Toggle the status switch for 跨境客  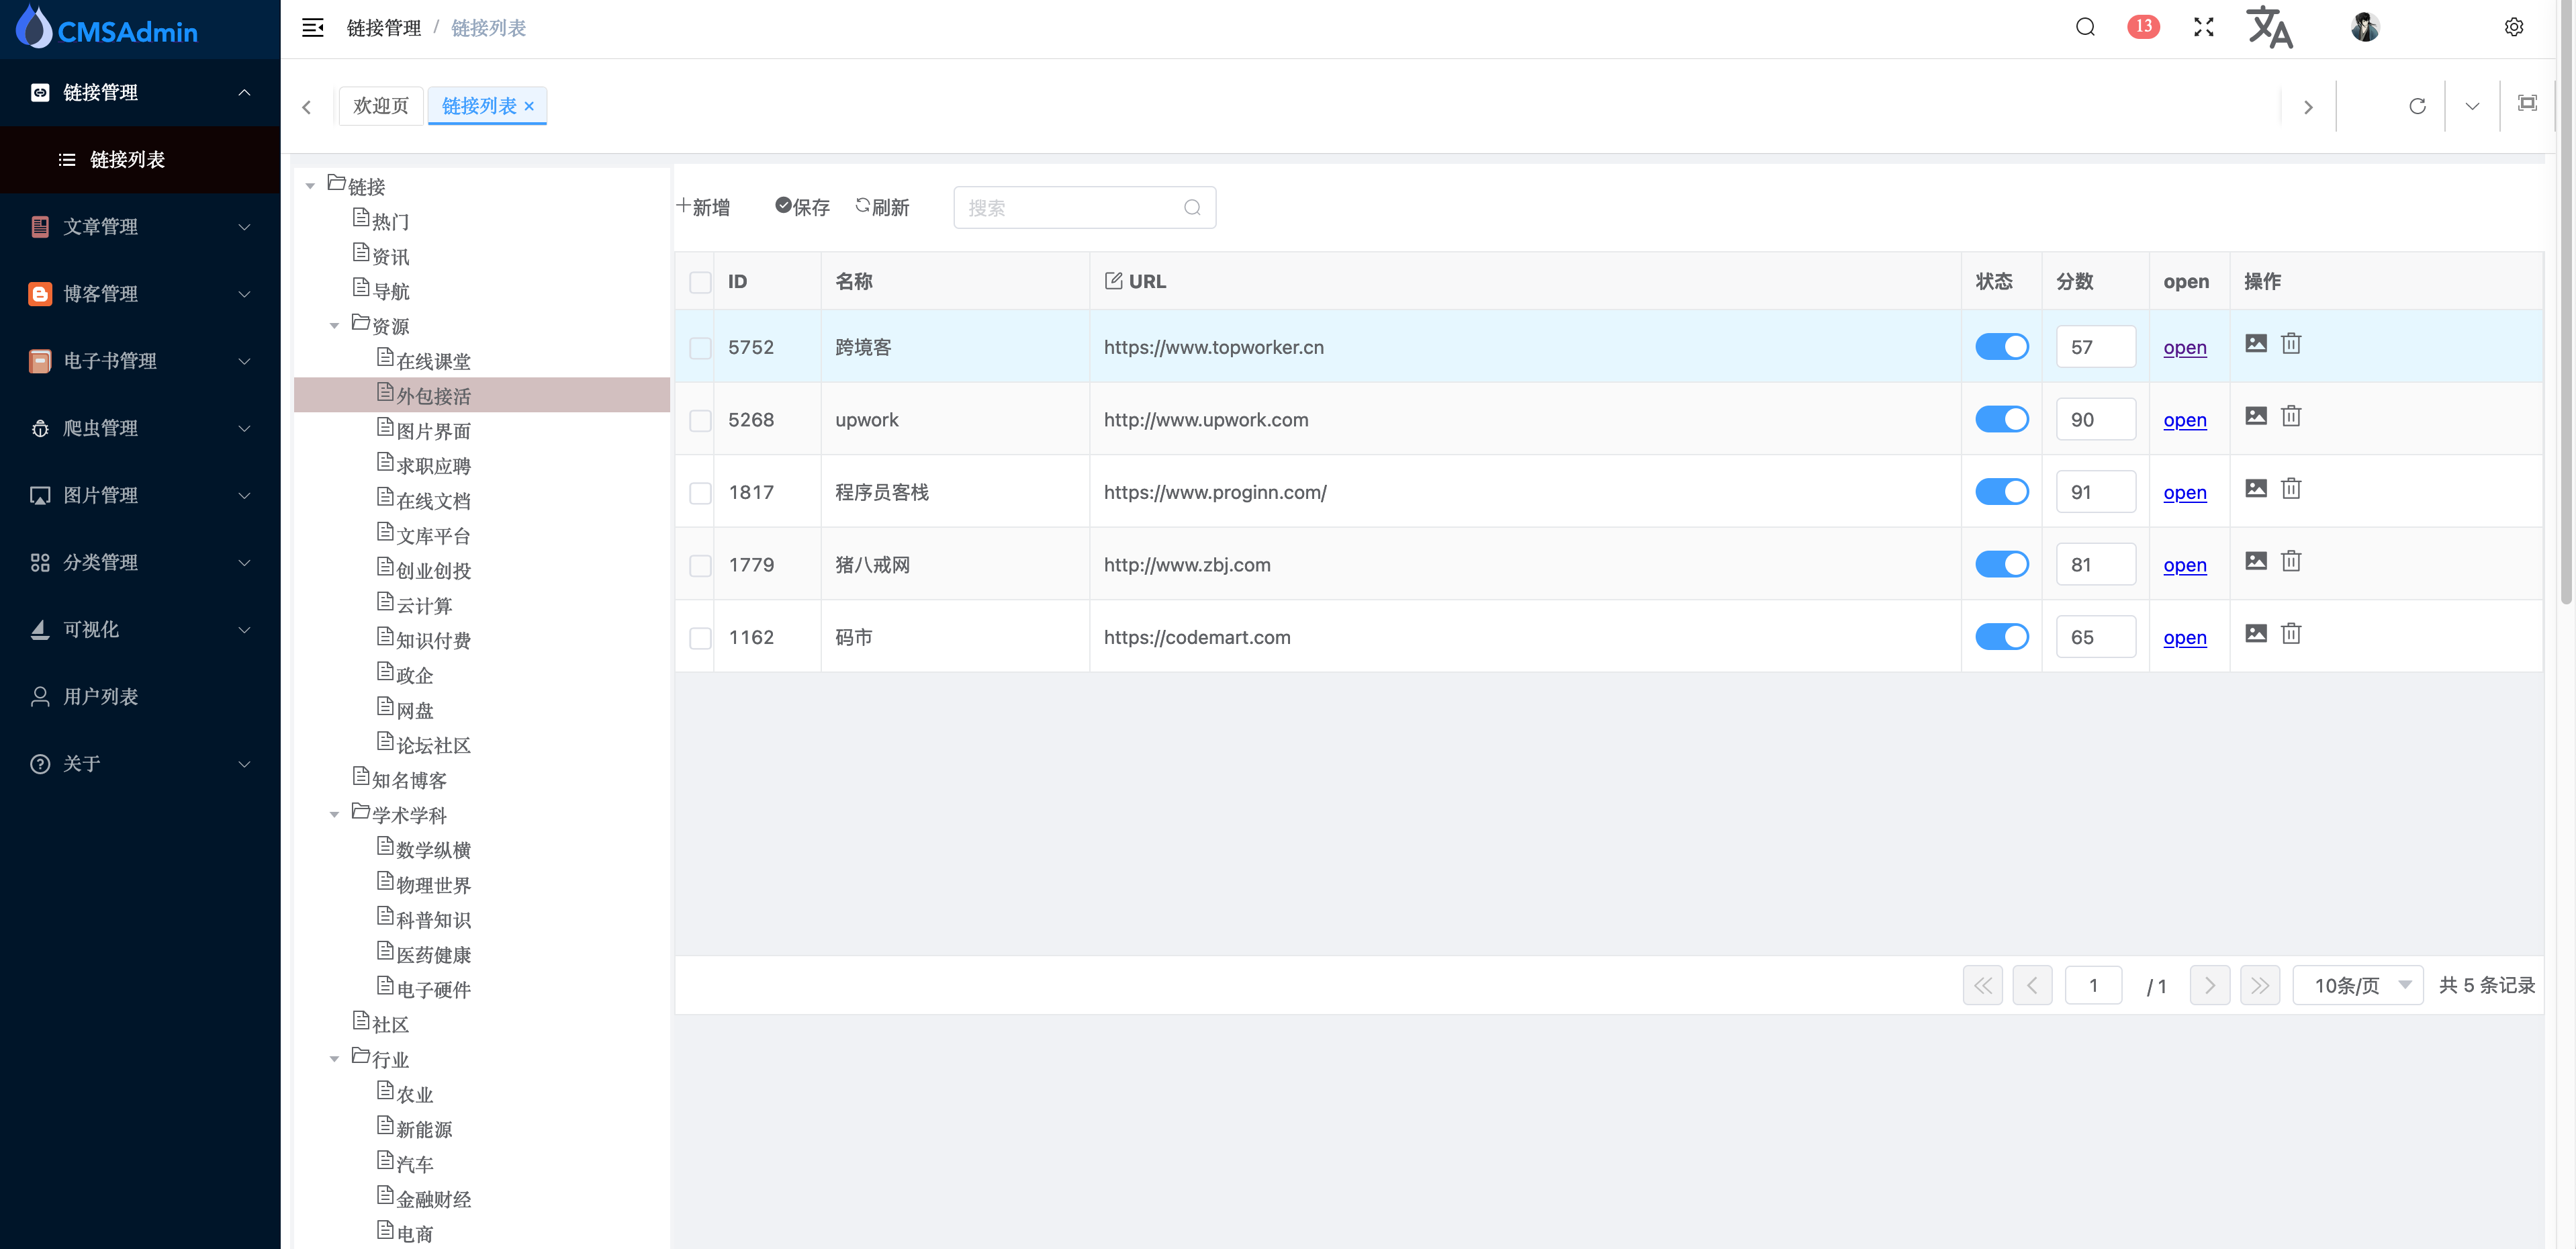pyautogui.click(x=2001, y=347)
